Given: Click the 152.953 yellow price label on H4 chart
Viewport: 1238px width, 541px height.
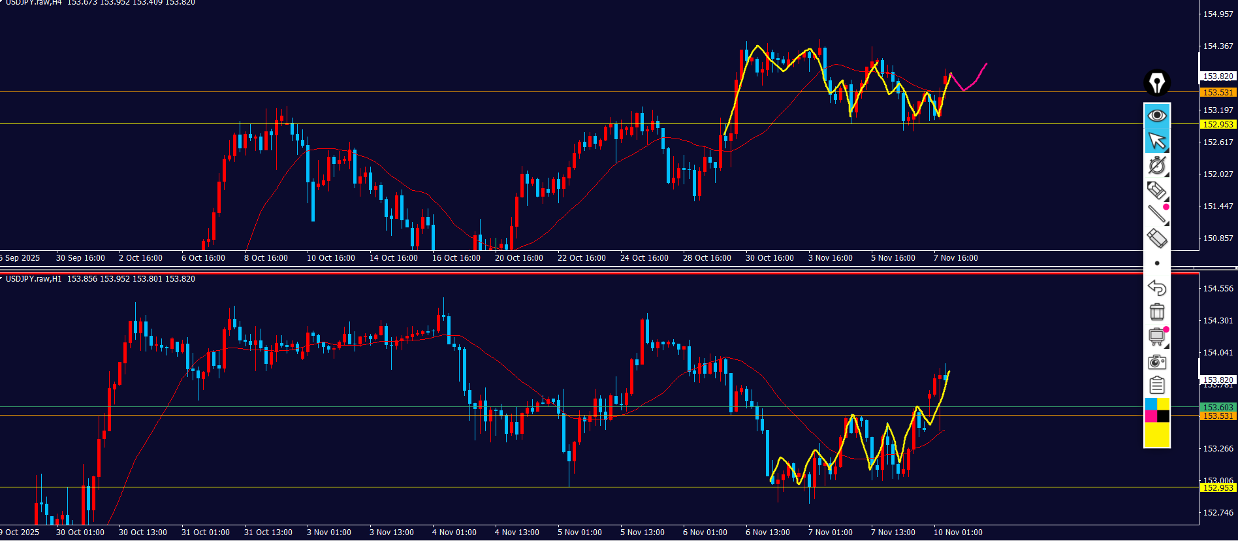Looking at the screenshot, I should tap(1218, 124).
